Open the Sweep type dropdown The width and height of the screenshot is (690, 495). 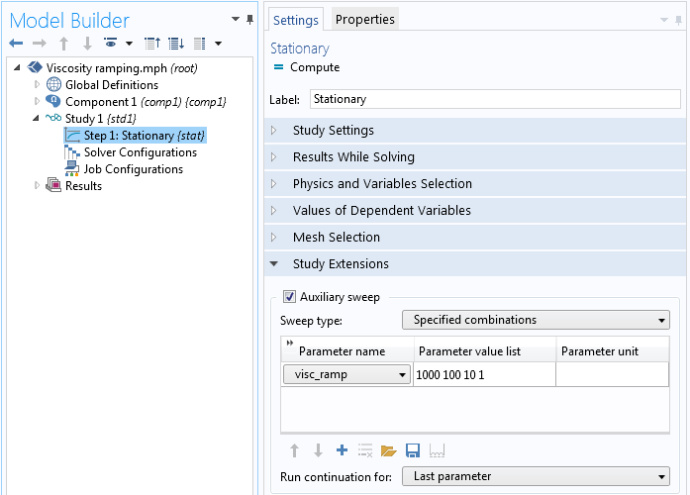[536, 320]
